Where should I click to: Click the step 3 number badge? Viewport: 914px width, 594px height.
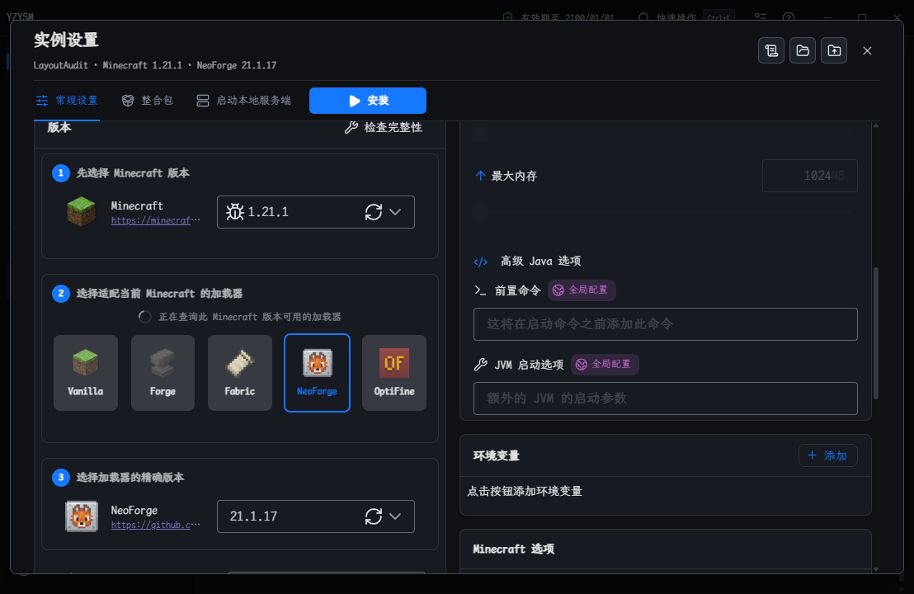point(60,478)
